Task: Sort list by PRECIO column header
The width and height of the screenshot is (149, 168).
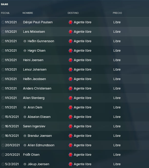Action: [117, 13]
